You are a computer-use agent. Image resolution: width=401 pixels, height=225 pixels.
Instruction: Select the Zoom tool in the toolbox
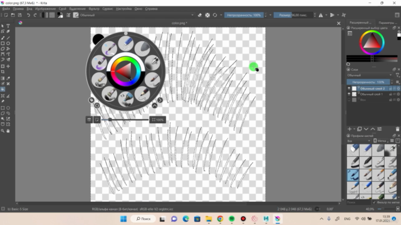[x=3, y=131]
